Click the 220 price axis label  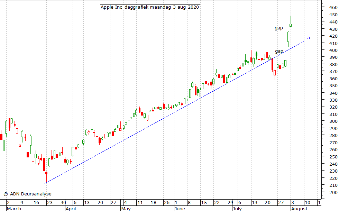(333, 178)
